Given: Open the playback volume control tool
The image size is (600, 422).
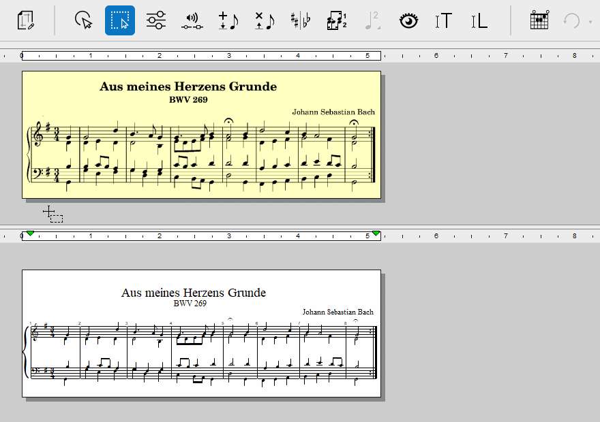Looking at the screenshot, I should (192, 20).
